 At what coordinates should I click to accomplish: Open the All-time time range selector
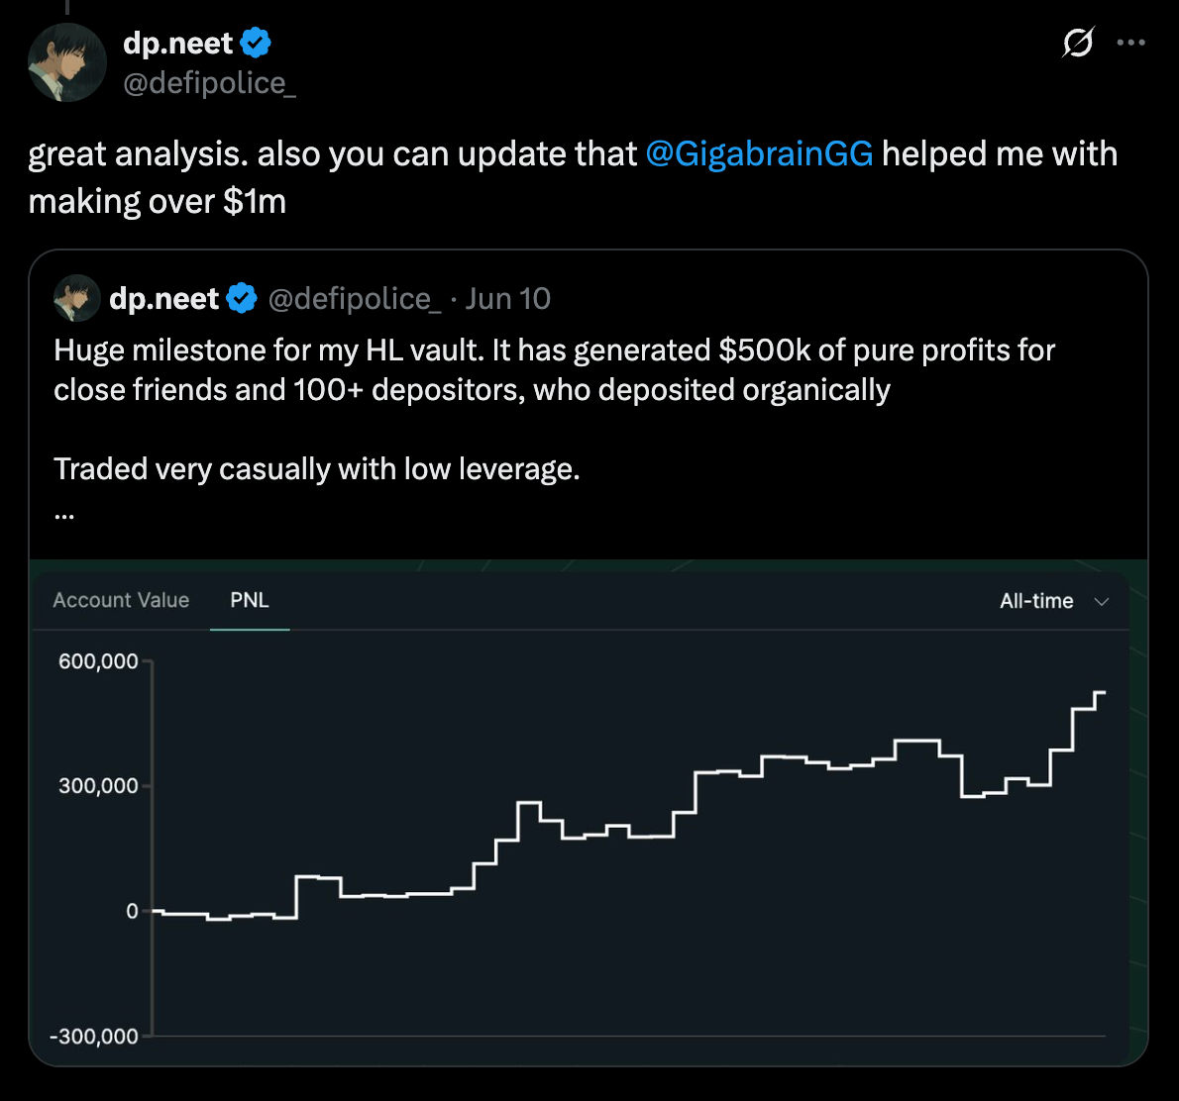1035,600
